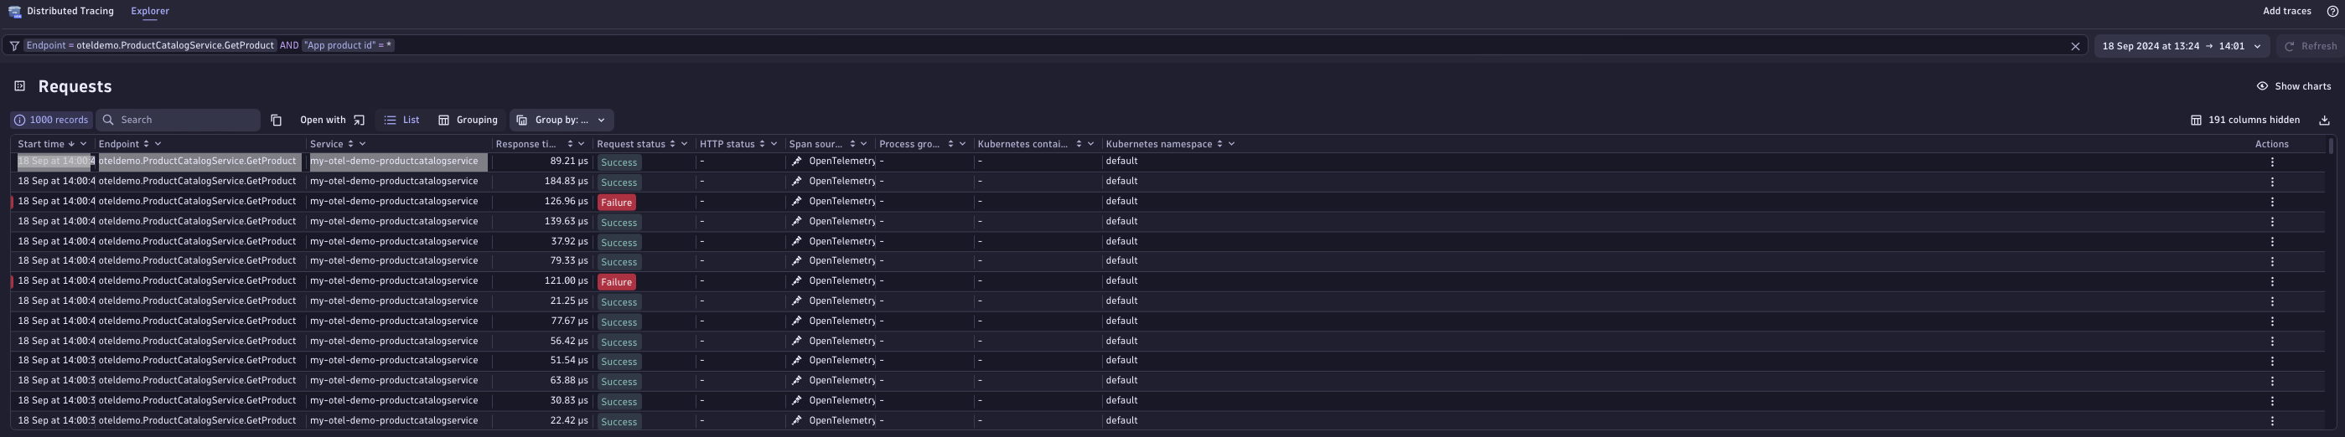Expand Kubernetes namespace column menu chevron
This screenshot has height=437, width=2345.
click(x=1232, y=145)
